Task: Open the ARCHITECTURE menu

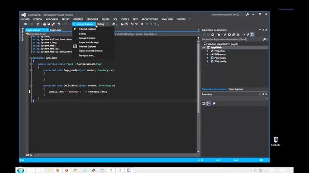Action: tap(150, 19)
